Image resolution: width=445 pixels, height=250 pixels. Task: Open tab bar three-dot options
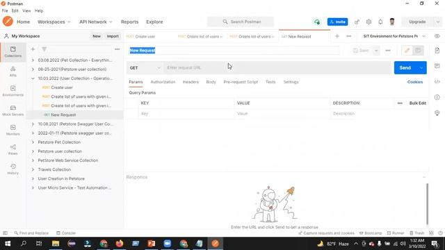click(349, 36)
